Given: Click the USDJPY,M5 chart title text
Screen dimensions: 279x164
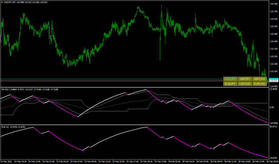Looking at the screenshot, I should pyautogui.click(x=9, y=3).
